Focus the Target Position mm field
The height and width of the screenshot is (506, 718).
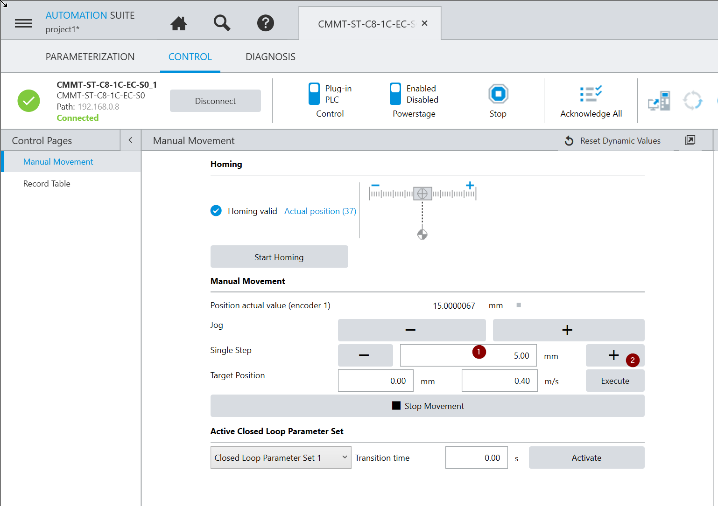tap(375, 381)
